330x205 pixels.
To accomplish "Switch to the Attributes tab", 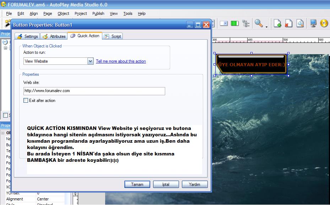I will [54, 36].
